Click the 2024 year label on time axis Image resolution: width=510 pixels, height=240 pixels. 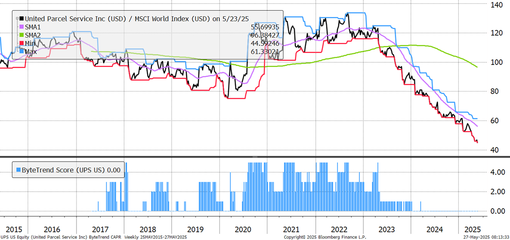click(435, 229)
